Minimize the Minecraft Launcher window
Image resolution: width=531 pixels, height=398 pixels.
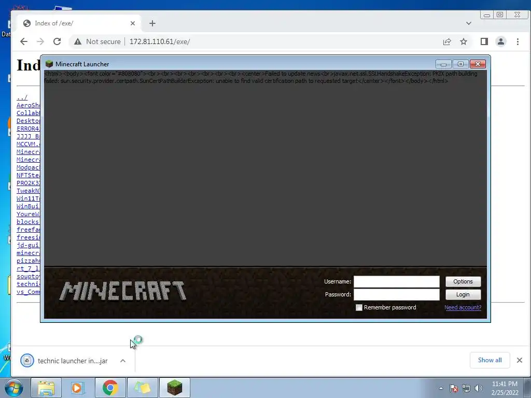pyautogui.click(x=443, y=64)
